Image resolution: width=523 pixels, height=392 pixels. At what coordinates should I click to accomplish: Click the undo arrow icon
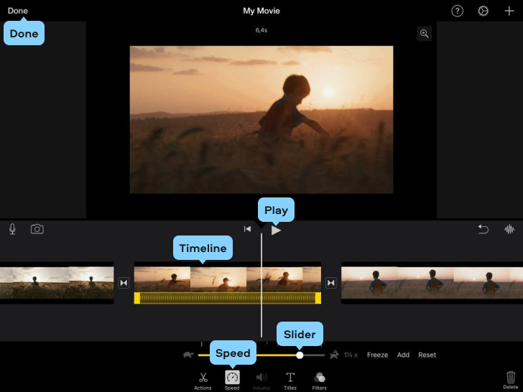[x=483, y=229]
